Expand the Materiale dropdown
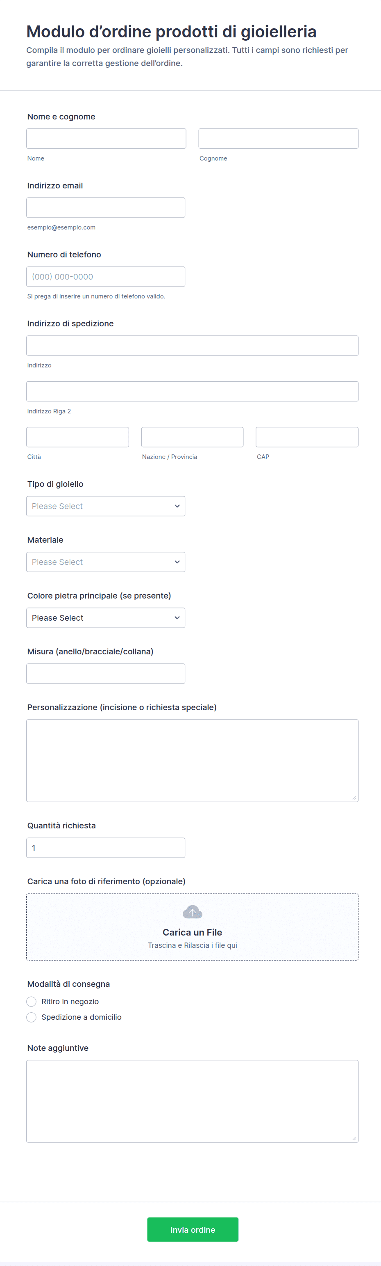Viewport: 381px width, 1266px height. [x=105, y=562]
